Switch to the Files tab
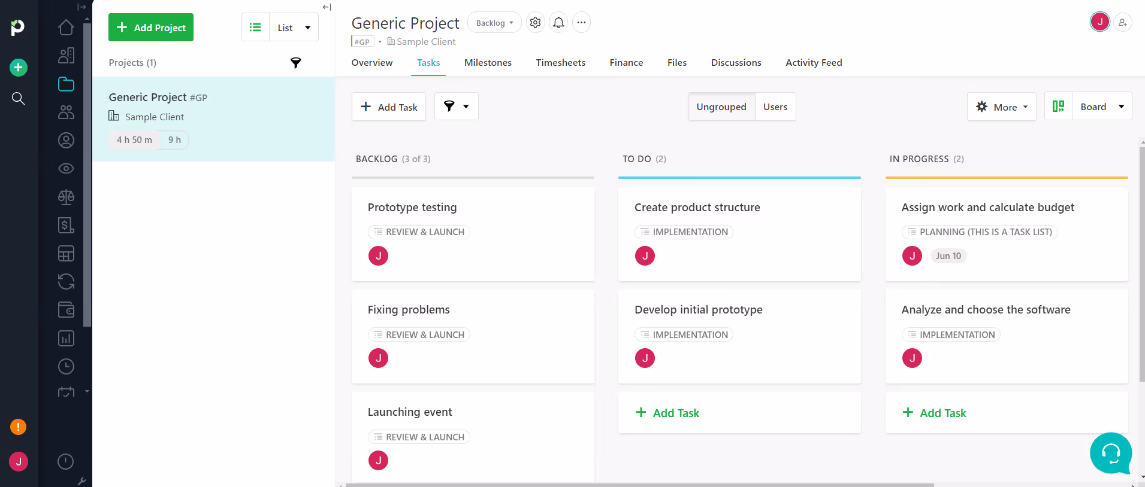 tap(677, 63)
